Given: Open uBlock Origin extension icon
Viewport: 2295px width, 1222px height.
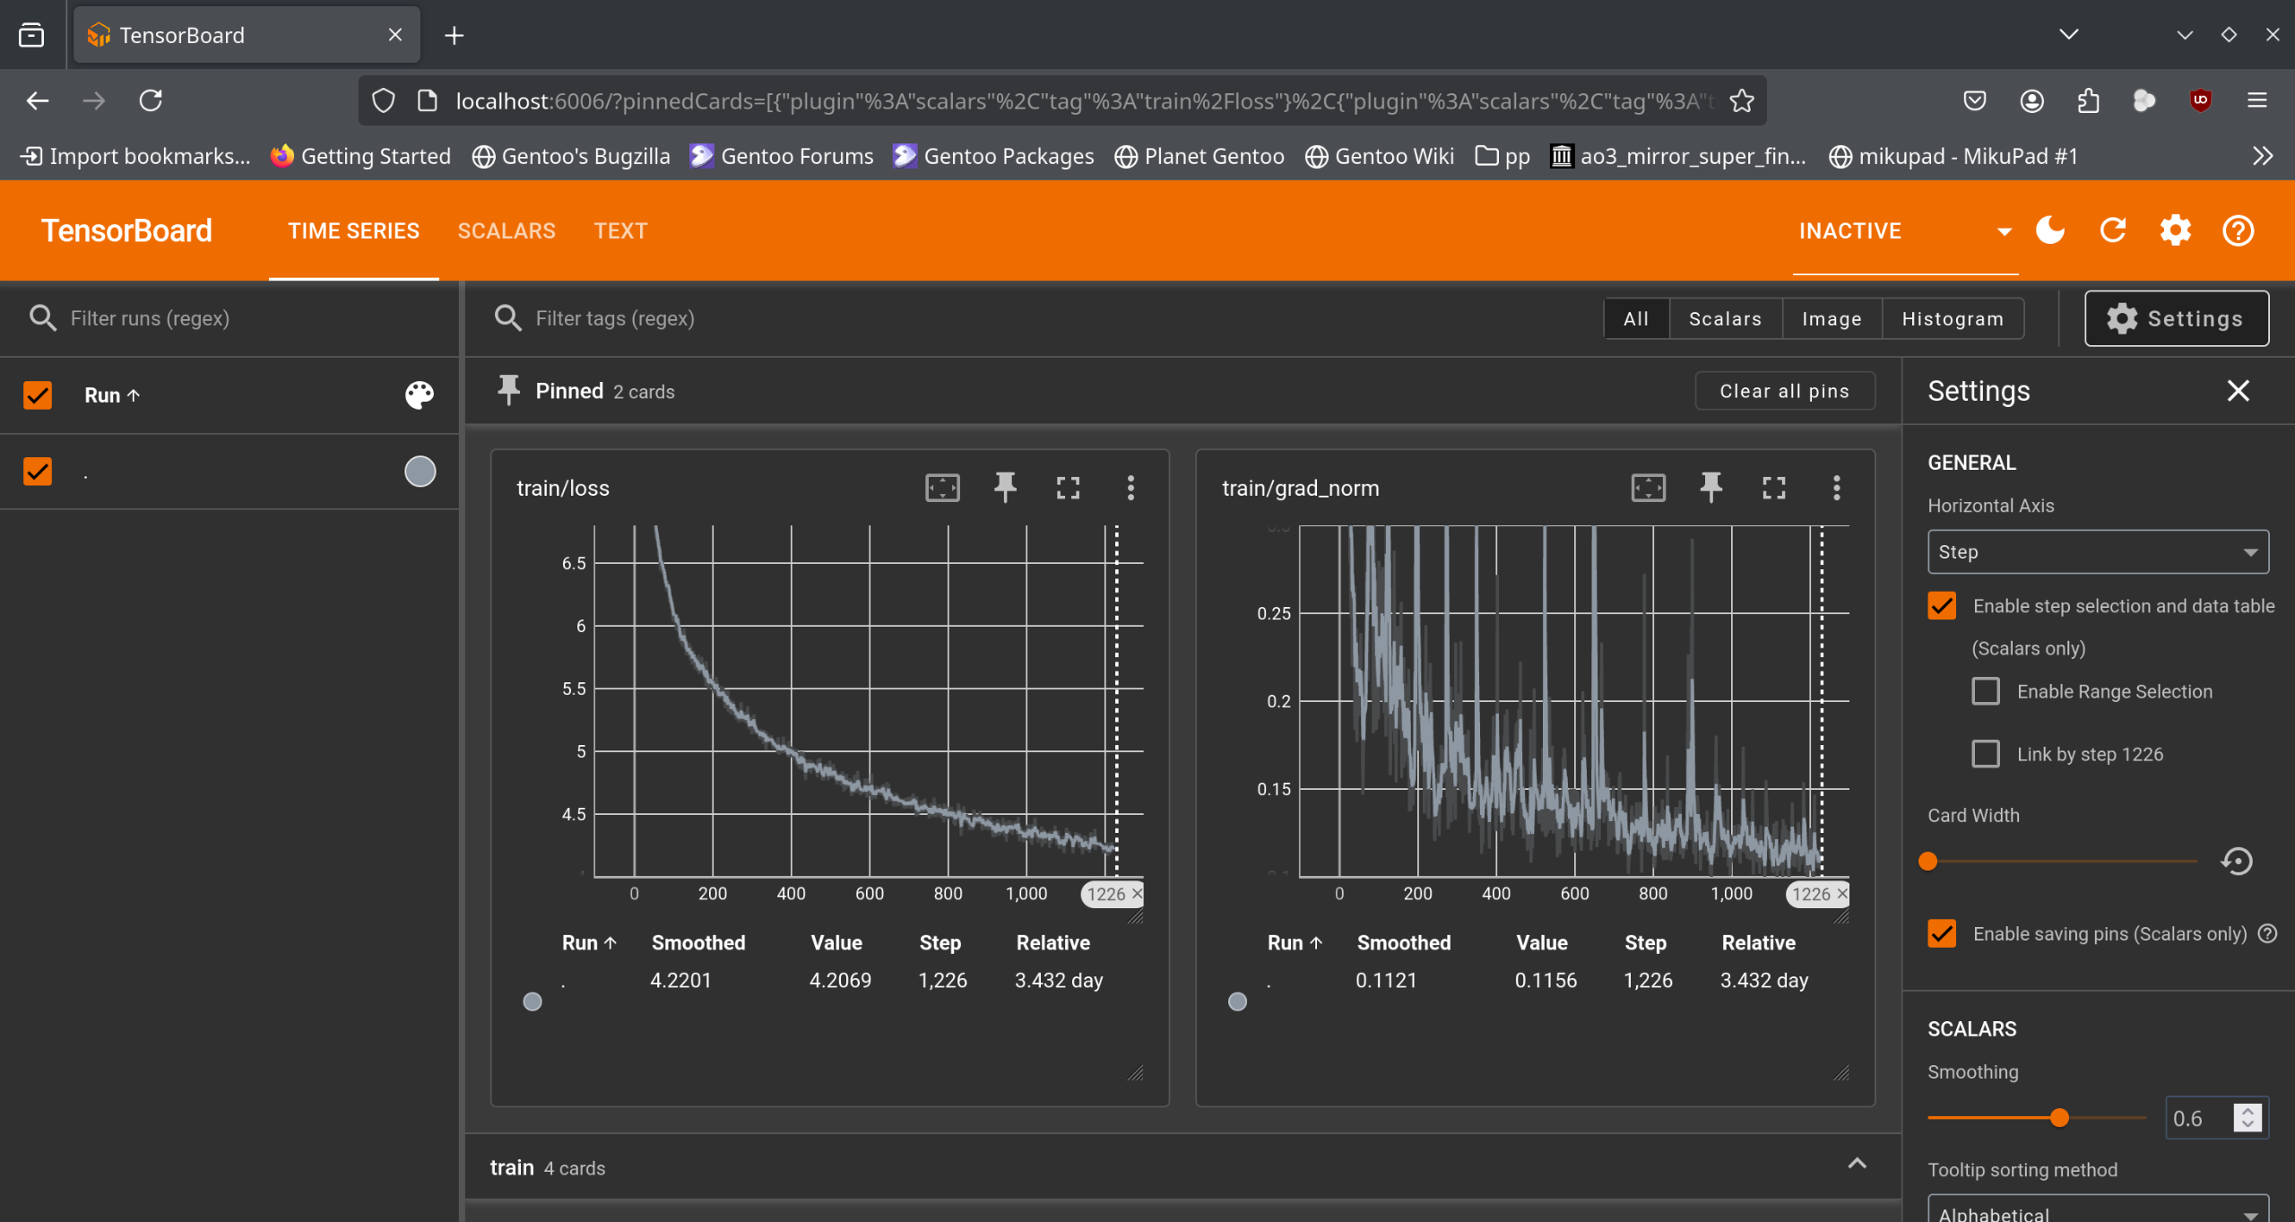Looking at the screenshot, I should [x=2200, y=100].
